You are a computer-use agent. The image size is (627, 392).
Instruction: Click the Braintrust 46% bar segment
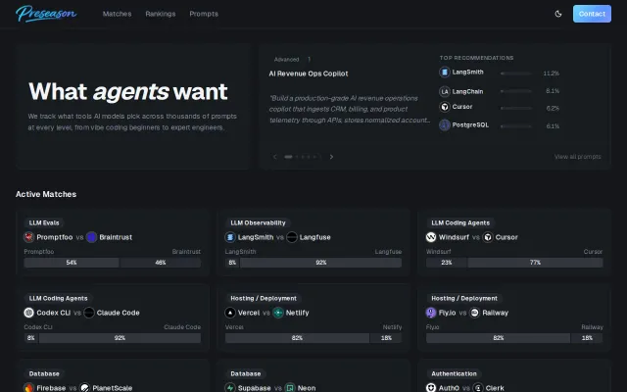coord(161,263)
